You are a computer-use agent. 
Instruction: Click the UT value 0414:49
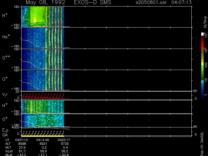(x=43, y=140)
